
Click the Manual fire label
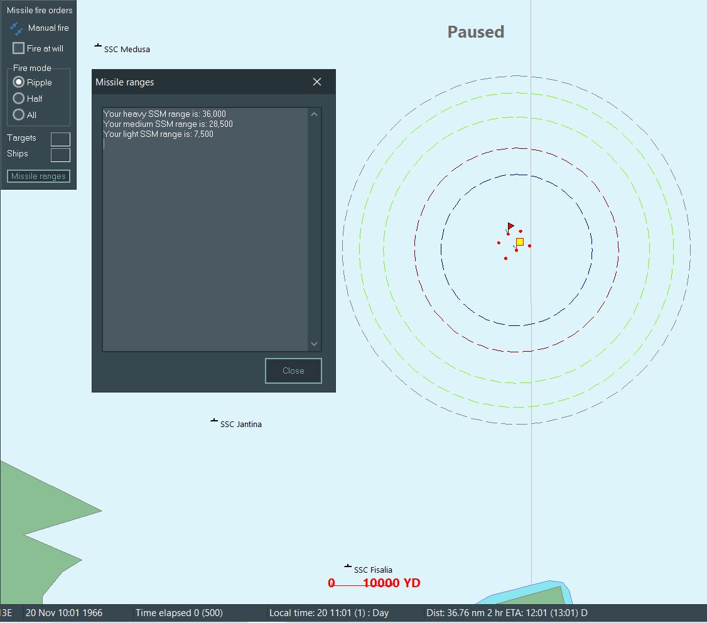point(48,28)
